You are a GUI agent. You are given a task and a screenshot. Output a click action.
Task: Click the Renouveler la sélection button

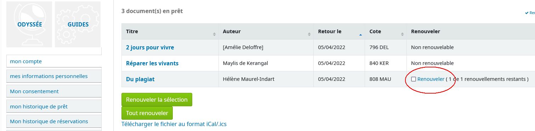click(157, 100)
